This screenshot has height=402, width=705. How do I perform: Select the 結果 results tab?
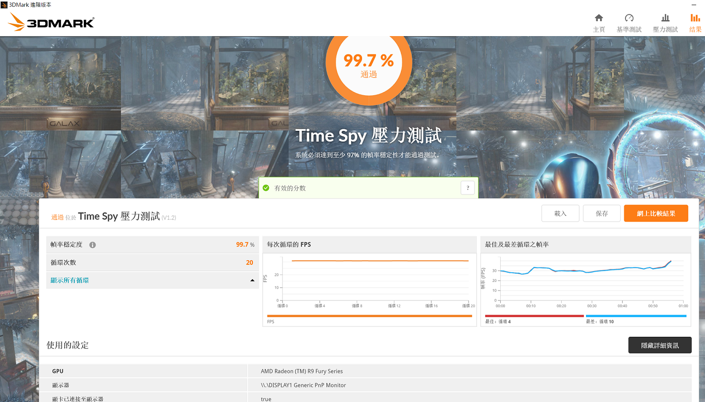(x=695, y=23)
